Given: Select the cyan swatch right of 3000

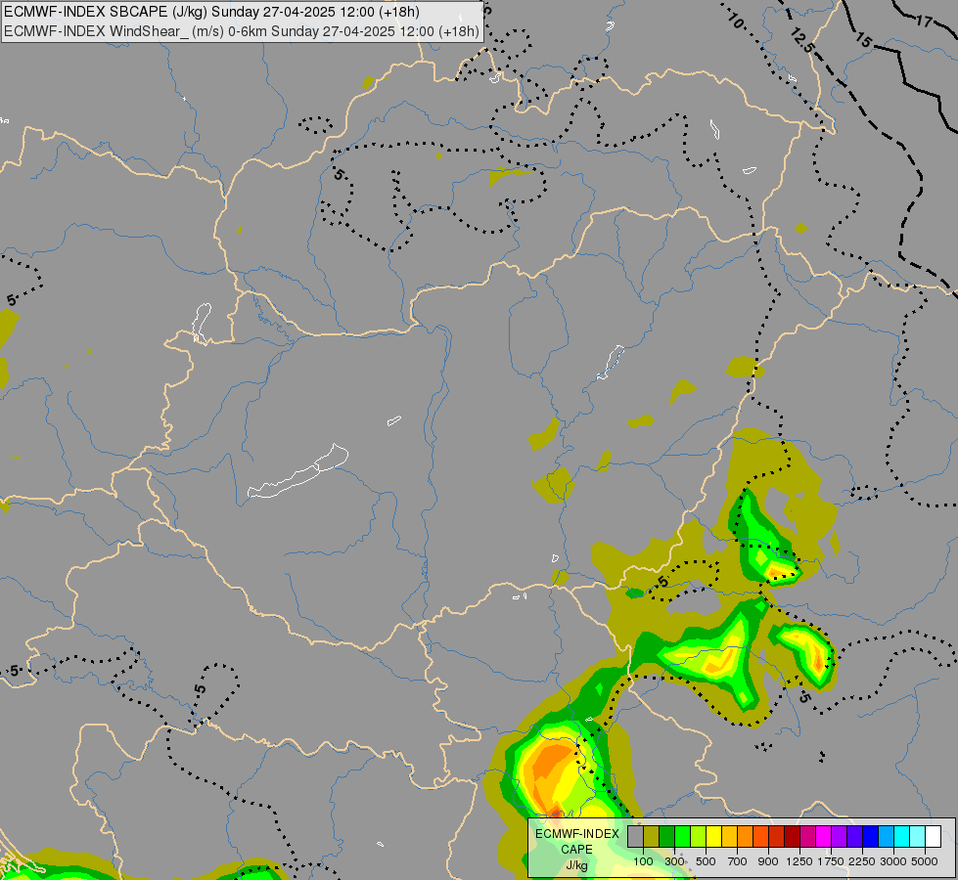Looking at the screenshot, I should coord(902,837).
